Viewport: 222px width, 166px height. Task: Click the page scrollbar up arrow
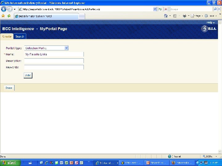pos(220,22)
